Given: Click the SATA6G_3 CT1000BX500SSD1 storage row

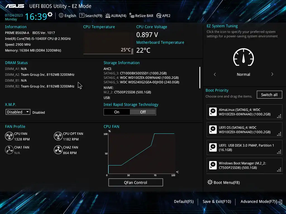Looking at the screenshot, I should pos(135,73).
